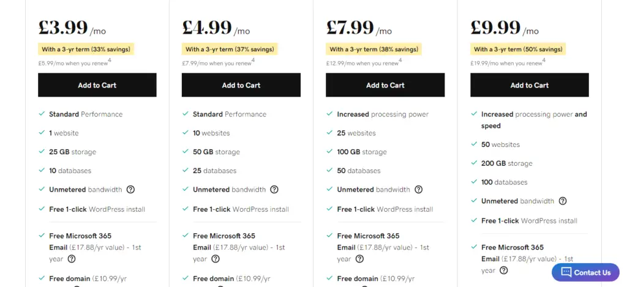
Task: Click footnote 4 beside £12.99/mo renewal
Action: pyautogui.click(x=400, y=61)
